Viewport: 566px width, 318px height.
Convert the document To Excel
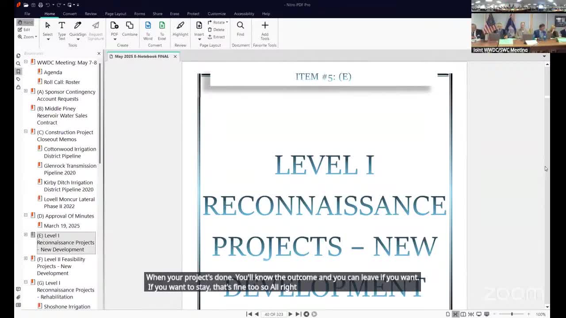(x=162, y=29)
